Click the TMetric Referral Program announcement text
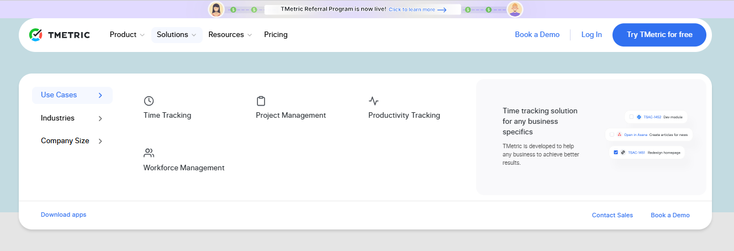Image resolution: width=734 pixels, height=251 pixels. [334, 9]
